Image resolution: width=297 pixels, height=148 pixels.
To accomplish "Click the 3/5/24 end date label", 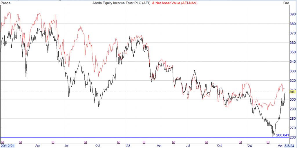I will (x=290, y=146).
